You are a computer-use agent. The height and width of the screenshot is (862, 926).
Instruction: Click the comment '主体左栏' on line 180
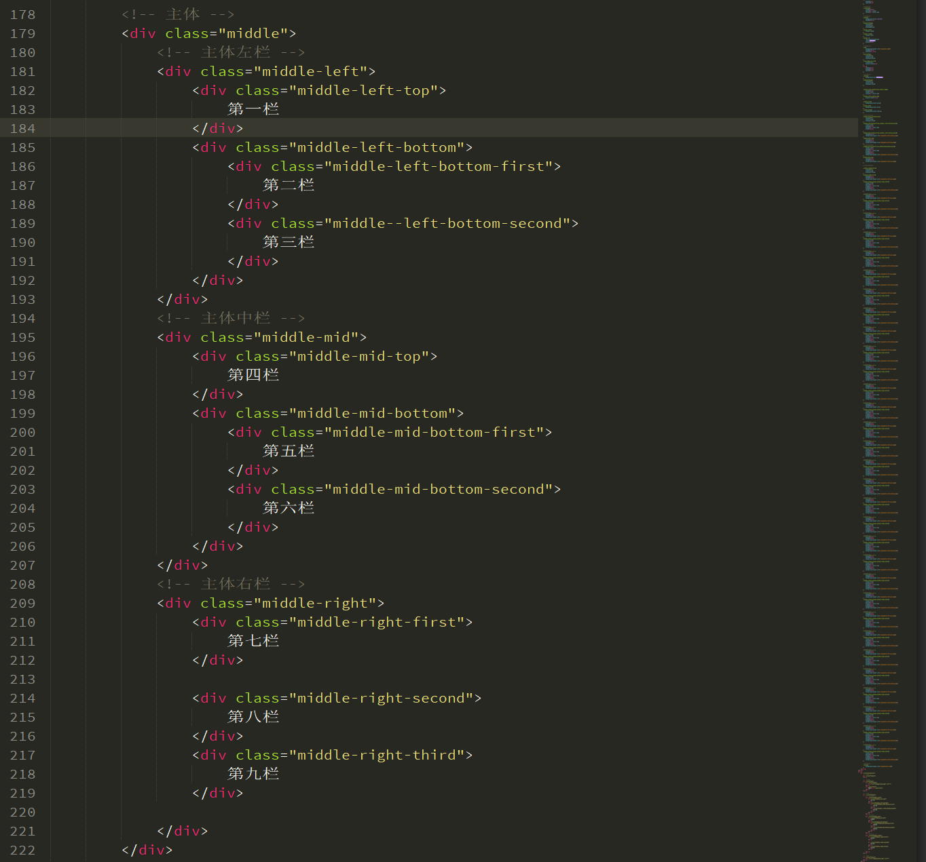[x=236, y=52]
